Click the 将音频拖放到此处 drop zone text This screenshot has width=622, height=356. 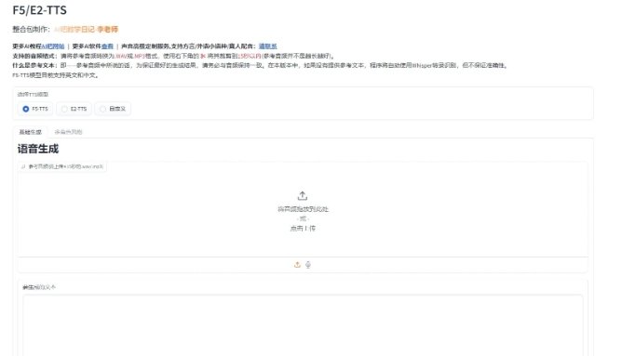pyautogui.click(x=303, y=209)
